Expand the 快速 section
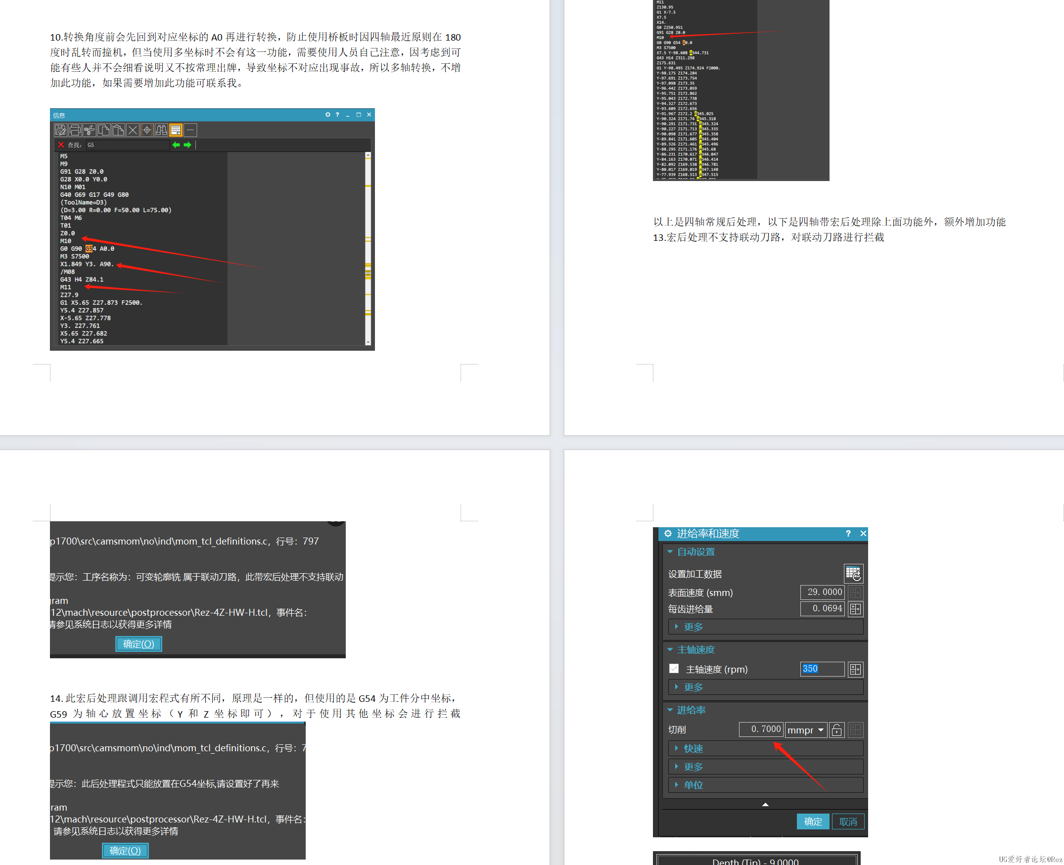 tap(766, 748)
